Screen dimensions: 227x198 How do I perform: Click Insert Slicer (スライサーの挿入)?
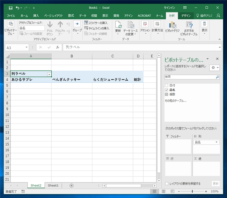click(96, 23)
